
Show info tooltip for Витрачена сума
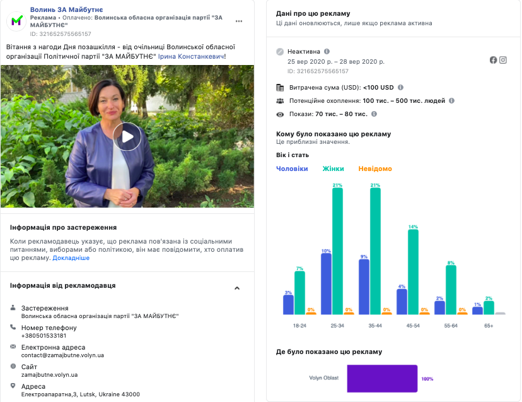click(401, 88)
